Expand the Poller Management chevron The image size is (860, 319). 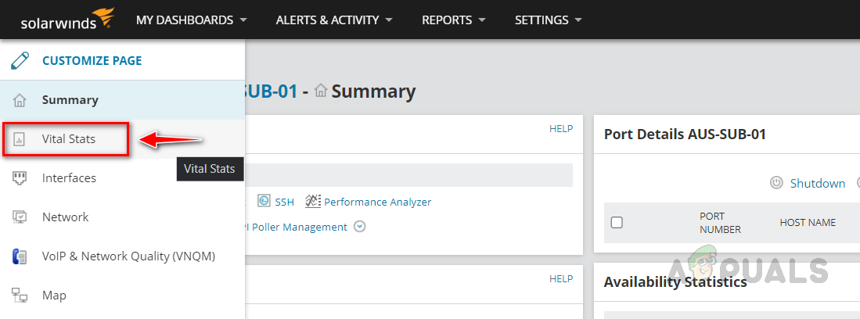[x=359, y=227]
